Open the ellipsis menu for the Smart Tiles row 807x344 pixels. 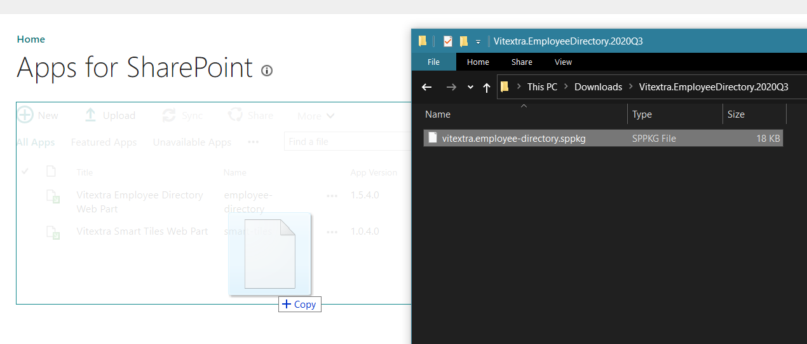coord(332,232)
